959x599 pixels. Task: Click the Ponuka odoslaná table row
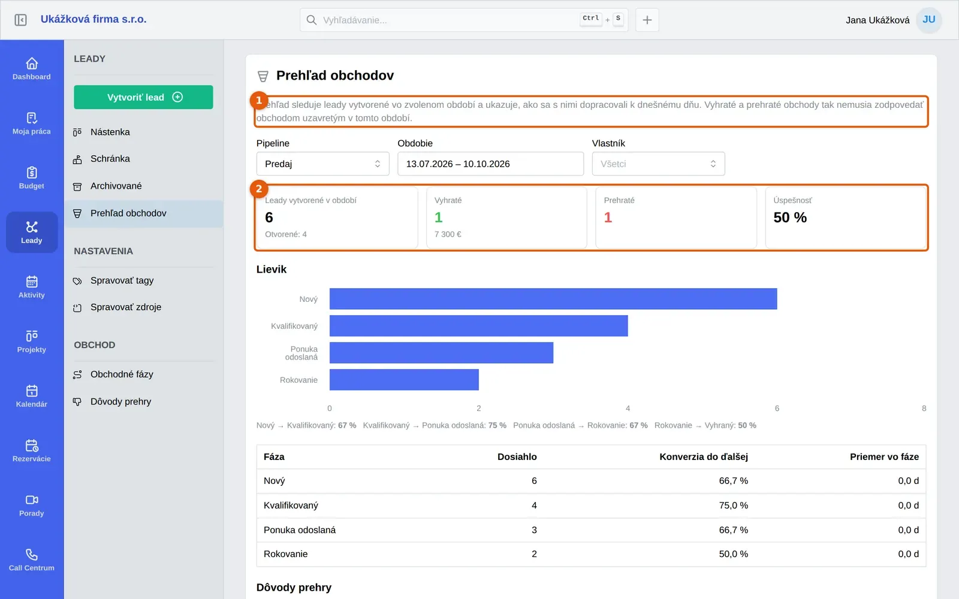pyautogui.click(x=591, y=530)
